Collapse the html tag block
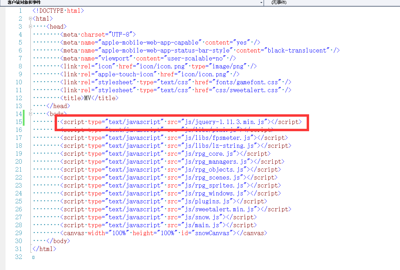The width and height of the screenshot is (400, 270). pyautogui.click(x=30, y=19)
